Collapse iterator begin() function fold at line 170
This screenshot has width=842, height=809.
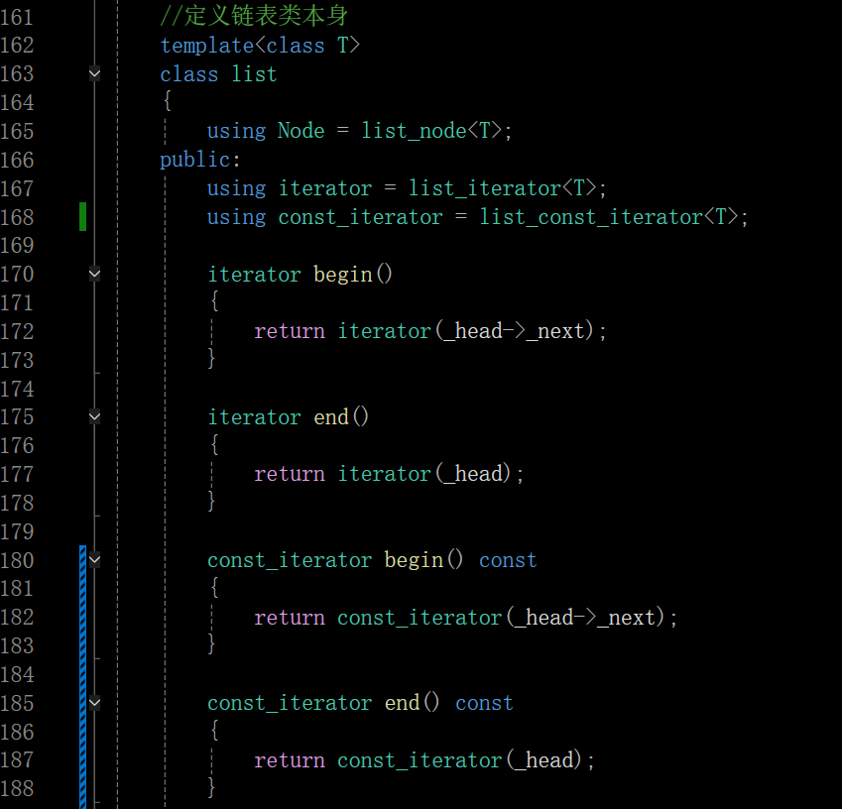94,275
